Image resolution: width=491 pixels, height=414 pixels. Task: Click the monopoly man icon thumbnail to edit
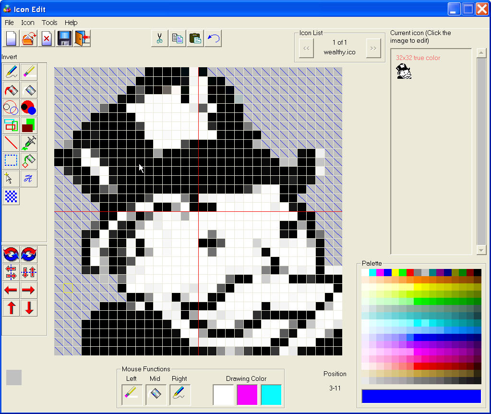tap(404, 71)
